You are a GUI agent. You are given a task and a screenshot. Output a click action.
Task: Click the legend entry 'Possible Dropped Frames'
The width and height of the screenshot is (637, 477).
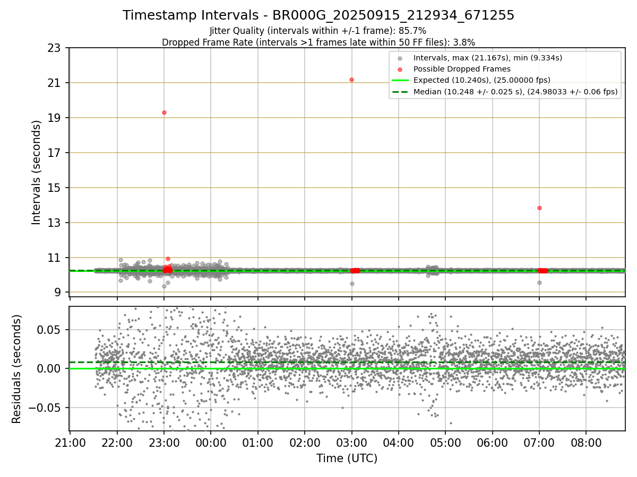click(462, 69)
